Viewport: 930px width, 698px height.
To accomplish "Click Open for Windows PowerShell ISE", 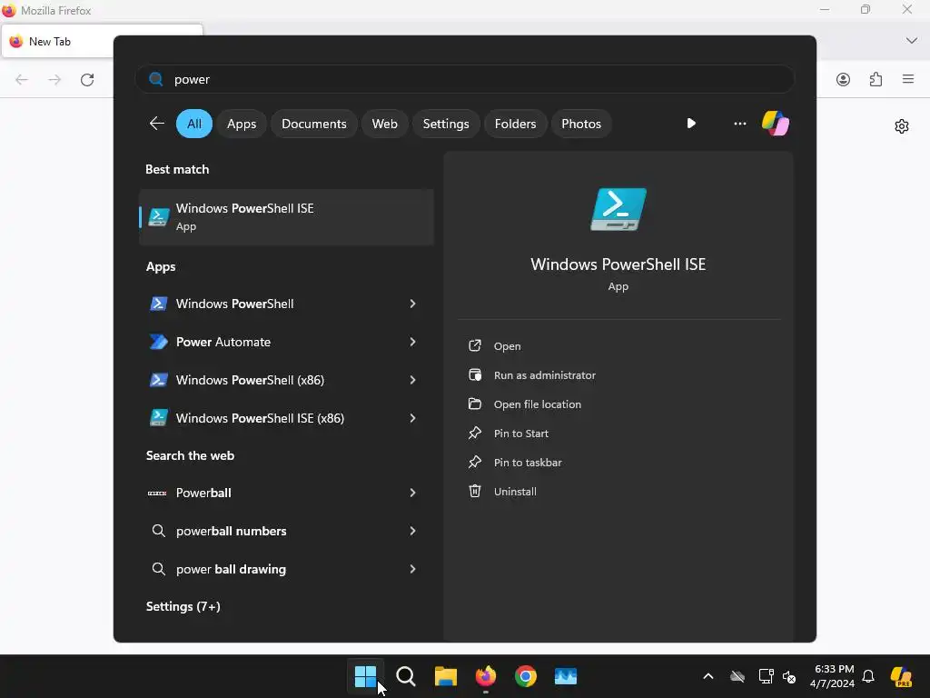I will 507,346.
